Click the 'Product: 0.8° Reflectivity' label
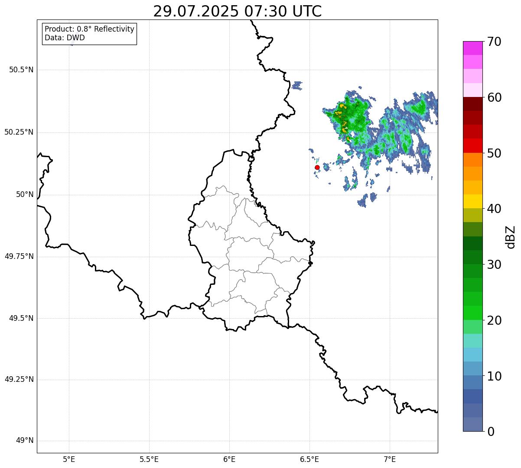Image resolution: width=521 pixels, height=468 pixels. tap(90, 29)
